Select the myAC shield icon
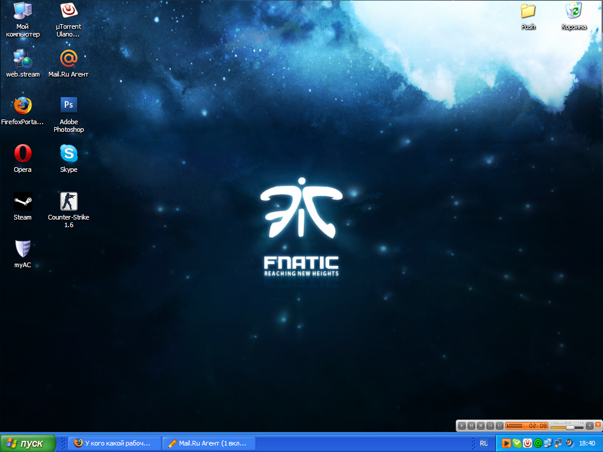This screenshot has width=603, height=452. [x=22, y=249]
